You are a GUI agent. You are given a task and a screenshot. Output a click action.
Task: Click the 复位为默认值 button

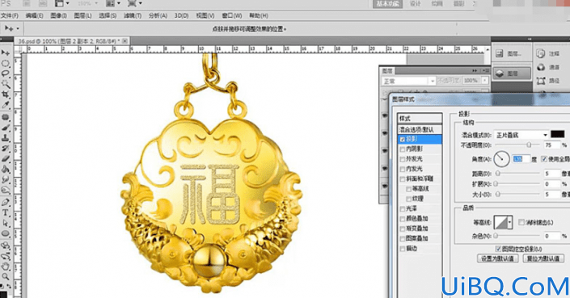[543, 258]
